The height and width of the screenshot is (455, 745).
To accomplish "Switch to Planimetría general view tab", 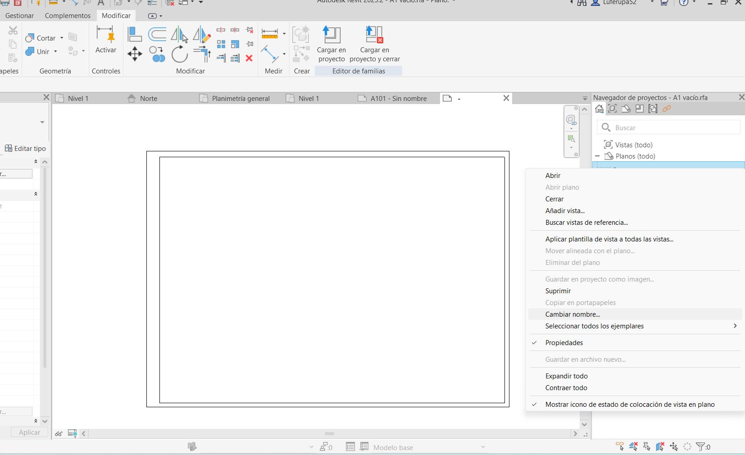I will [241, 98].
